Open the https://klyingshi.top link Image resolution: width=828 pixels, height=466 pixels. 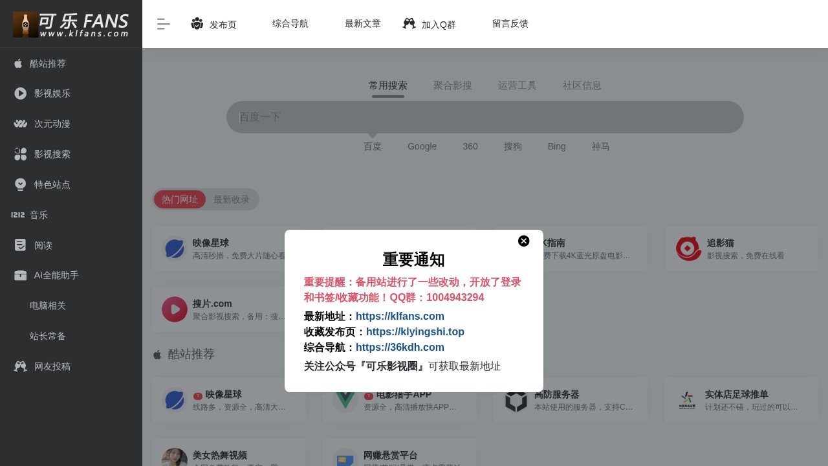coord(415,332)
